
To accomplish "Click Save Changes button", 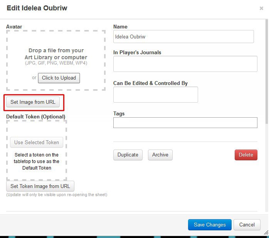I will pos(210,225).
